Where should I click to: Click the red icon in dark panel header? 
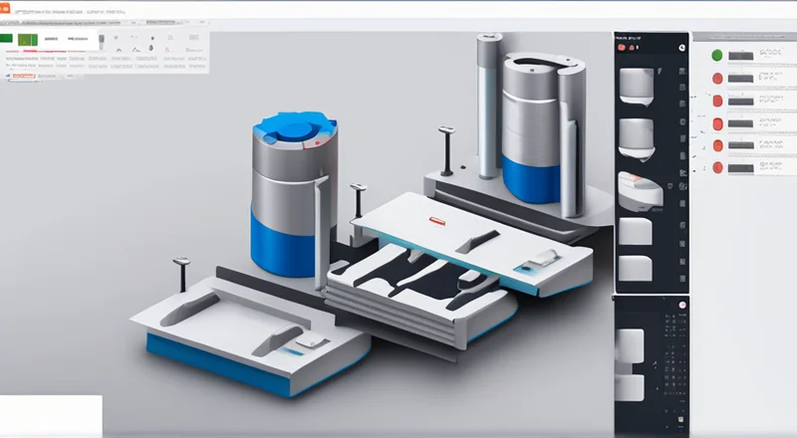[624, 46]
